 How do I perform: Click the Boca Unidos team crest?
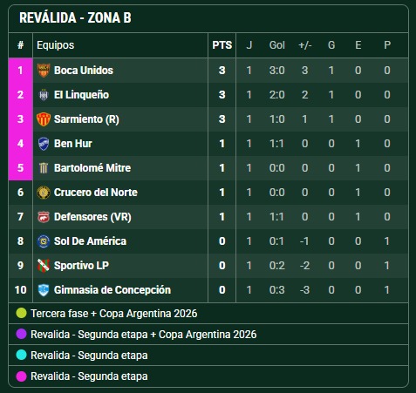tap(44, 71)
